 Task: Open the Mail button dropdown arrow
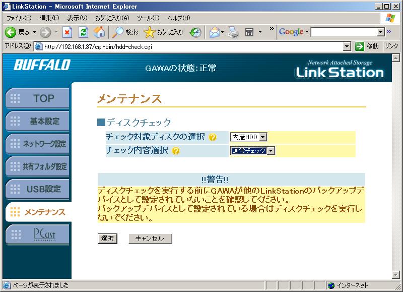coord(222,32)
